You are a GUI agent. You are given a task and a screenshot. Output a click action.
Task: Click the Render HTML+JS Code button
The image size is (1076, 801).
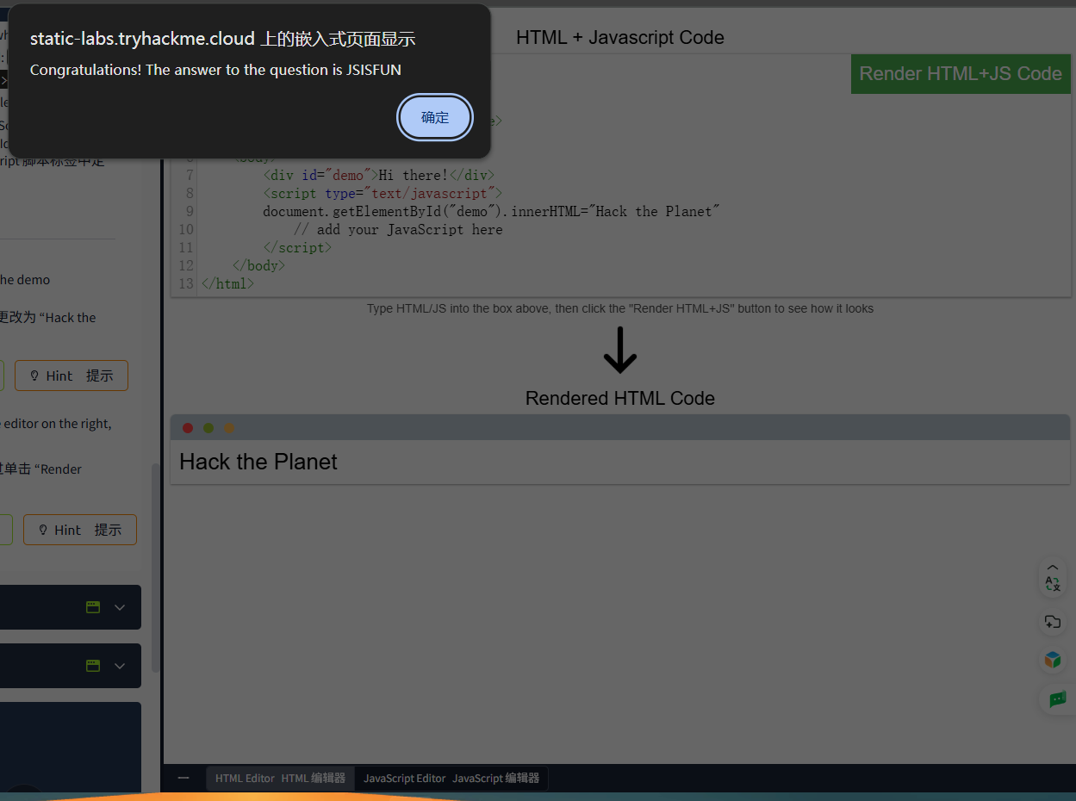pos(961,74)
